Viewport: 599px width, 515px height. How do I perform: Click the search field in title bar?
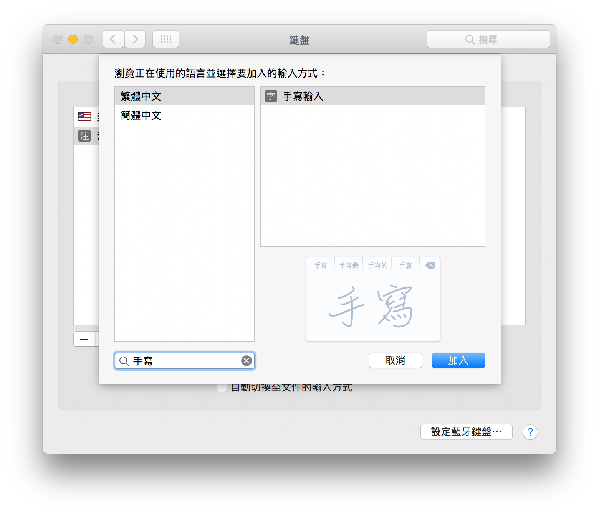click(x=488, y=39)
